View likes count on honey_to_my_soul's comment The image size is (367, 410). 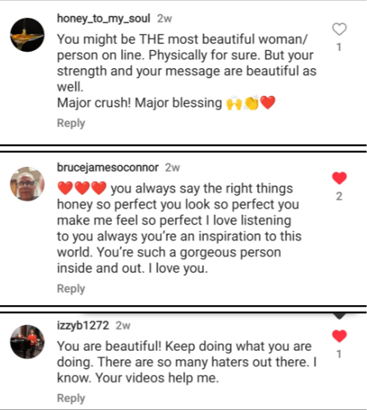339,47
